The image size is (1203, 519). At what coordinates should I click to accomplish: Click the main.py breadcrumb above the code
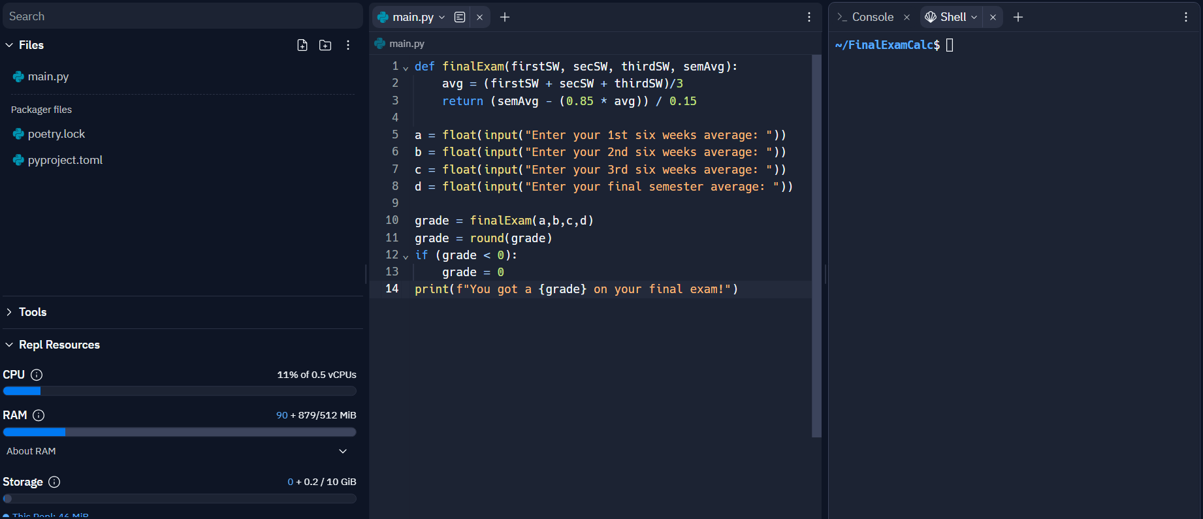407,44
